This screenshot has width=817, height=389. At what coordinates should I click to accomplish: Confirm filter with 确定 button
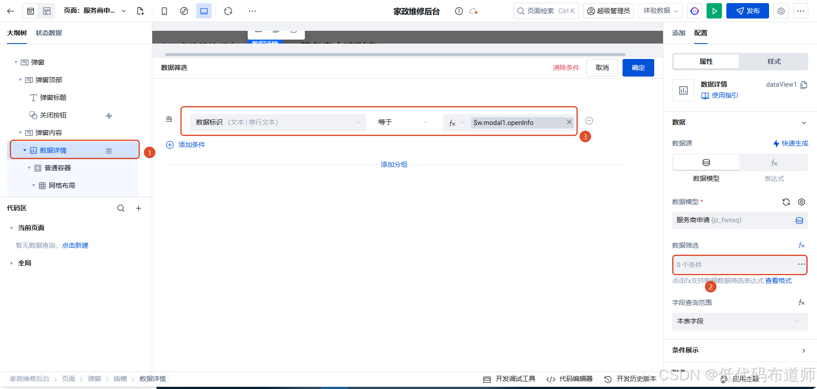638,68
